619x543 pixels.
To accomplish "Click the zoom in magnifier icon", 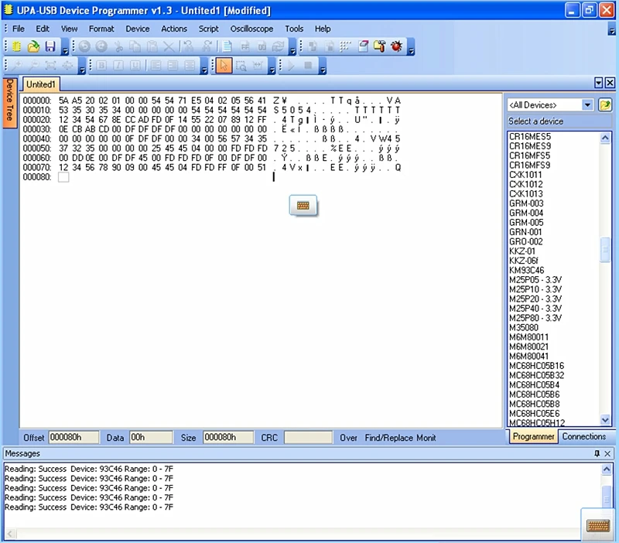I will pyautogui.click(x=16, y=66).
